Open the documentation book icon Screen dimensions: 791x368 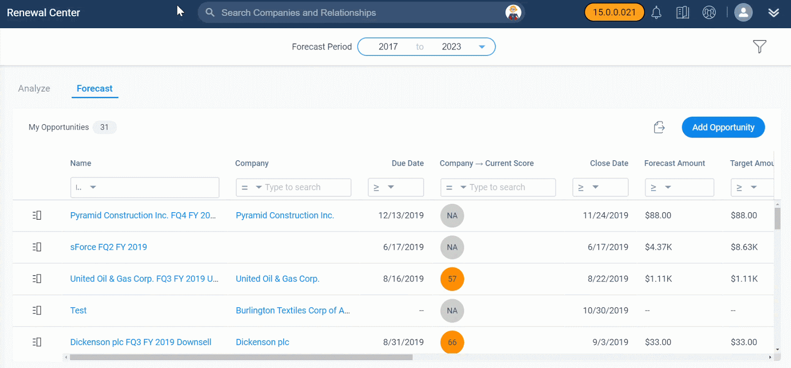click(683, 12)
